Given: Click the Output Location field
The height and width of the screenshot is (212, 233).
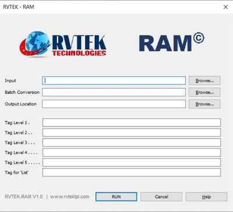Looking at the screenshot, I should (x=114, y=104).
